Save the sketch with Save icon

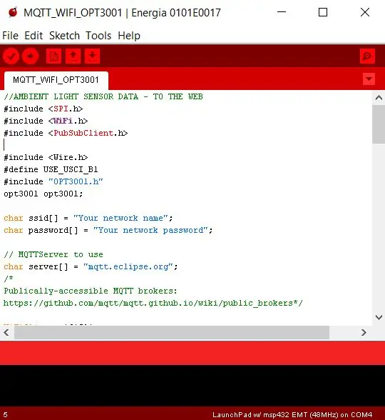click(x=92, y=56)
